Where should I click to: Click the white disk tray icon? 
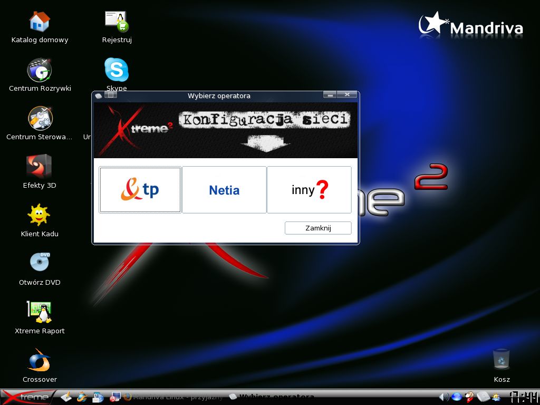(x=484, y=397)
